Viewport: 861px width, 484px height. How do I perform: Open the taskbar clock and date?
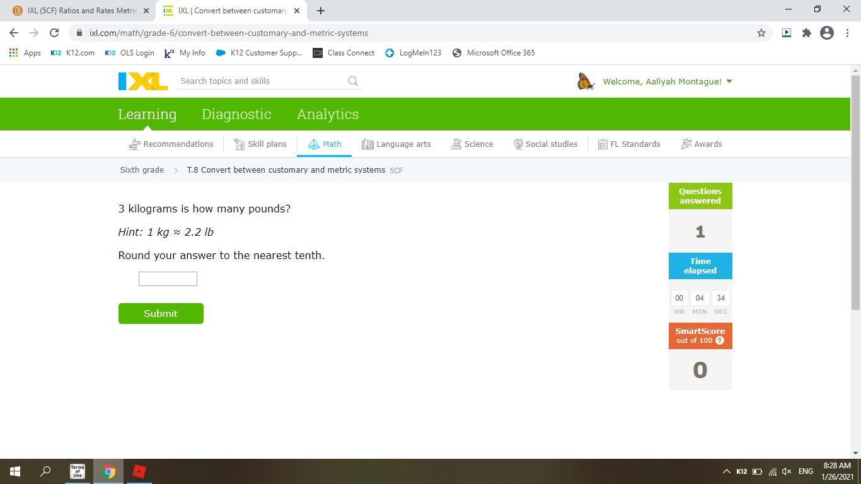tap(837, 471)
